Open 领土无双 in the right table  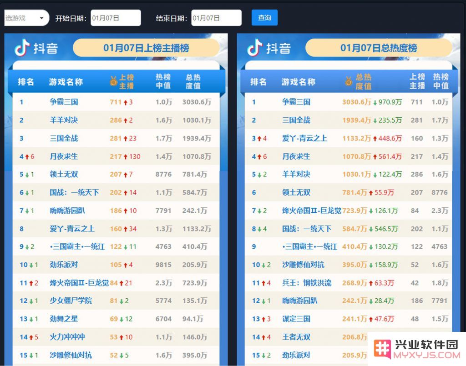(x=296, y=192)
